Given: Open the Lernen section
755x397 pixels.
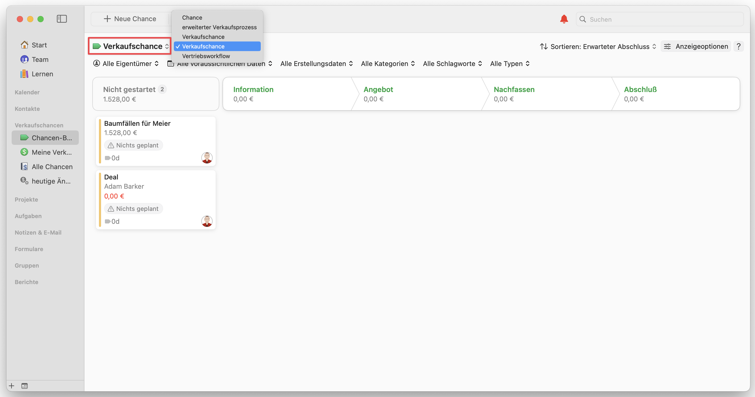Looking at the screenshot, I should [x=42, y=74].
